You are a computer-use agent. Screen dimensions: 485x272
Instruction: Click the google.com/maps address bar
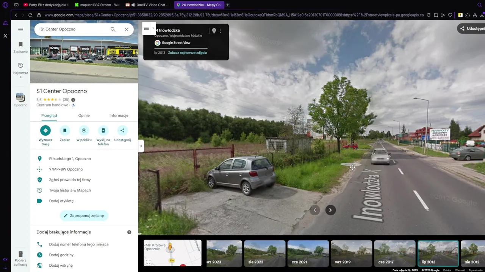234,15
